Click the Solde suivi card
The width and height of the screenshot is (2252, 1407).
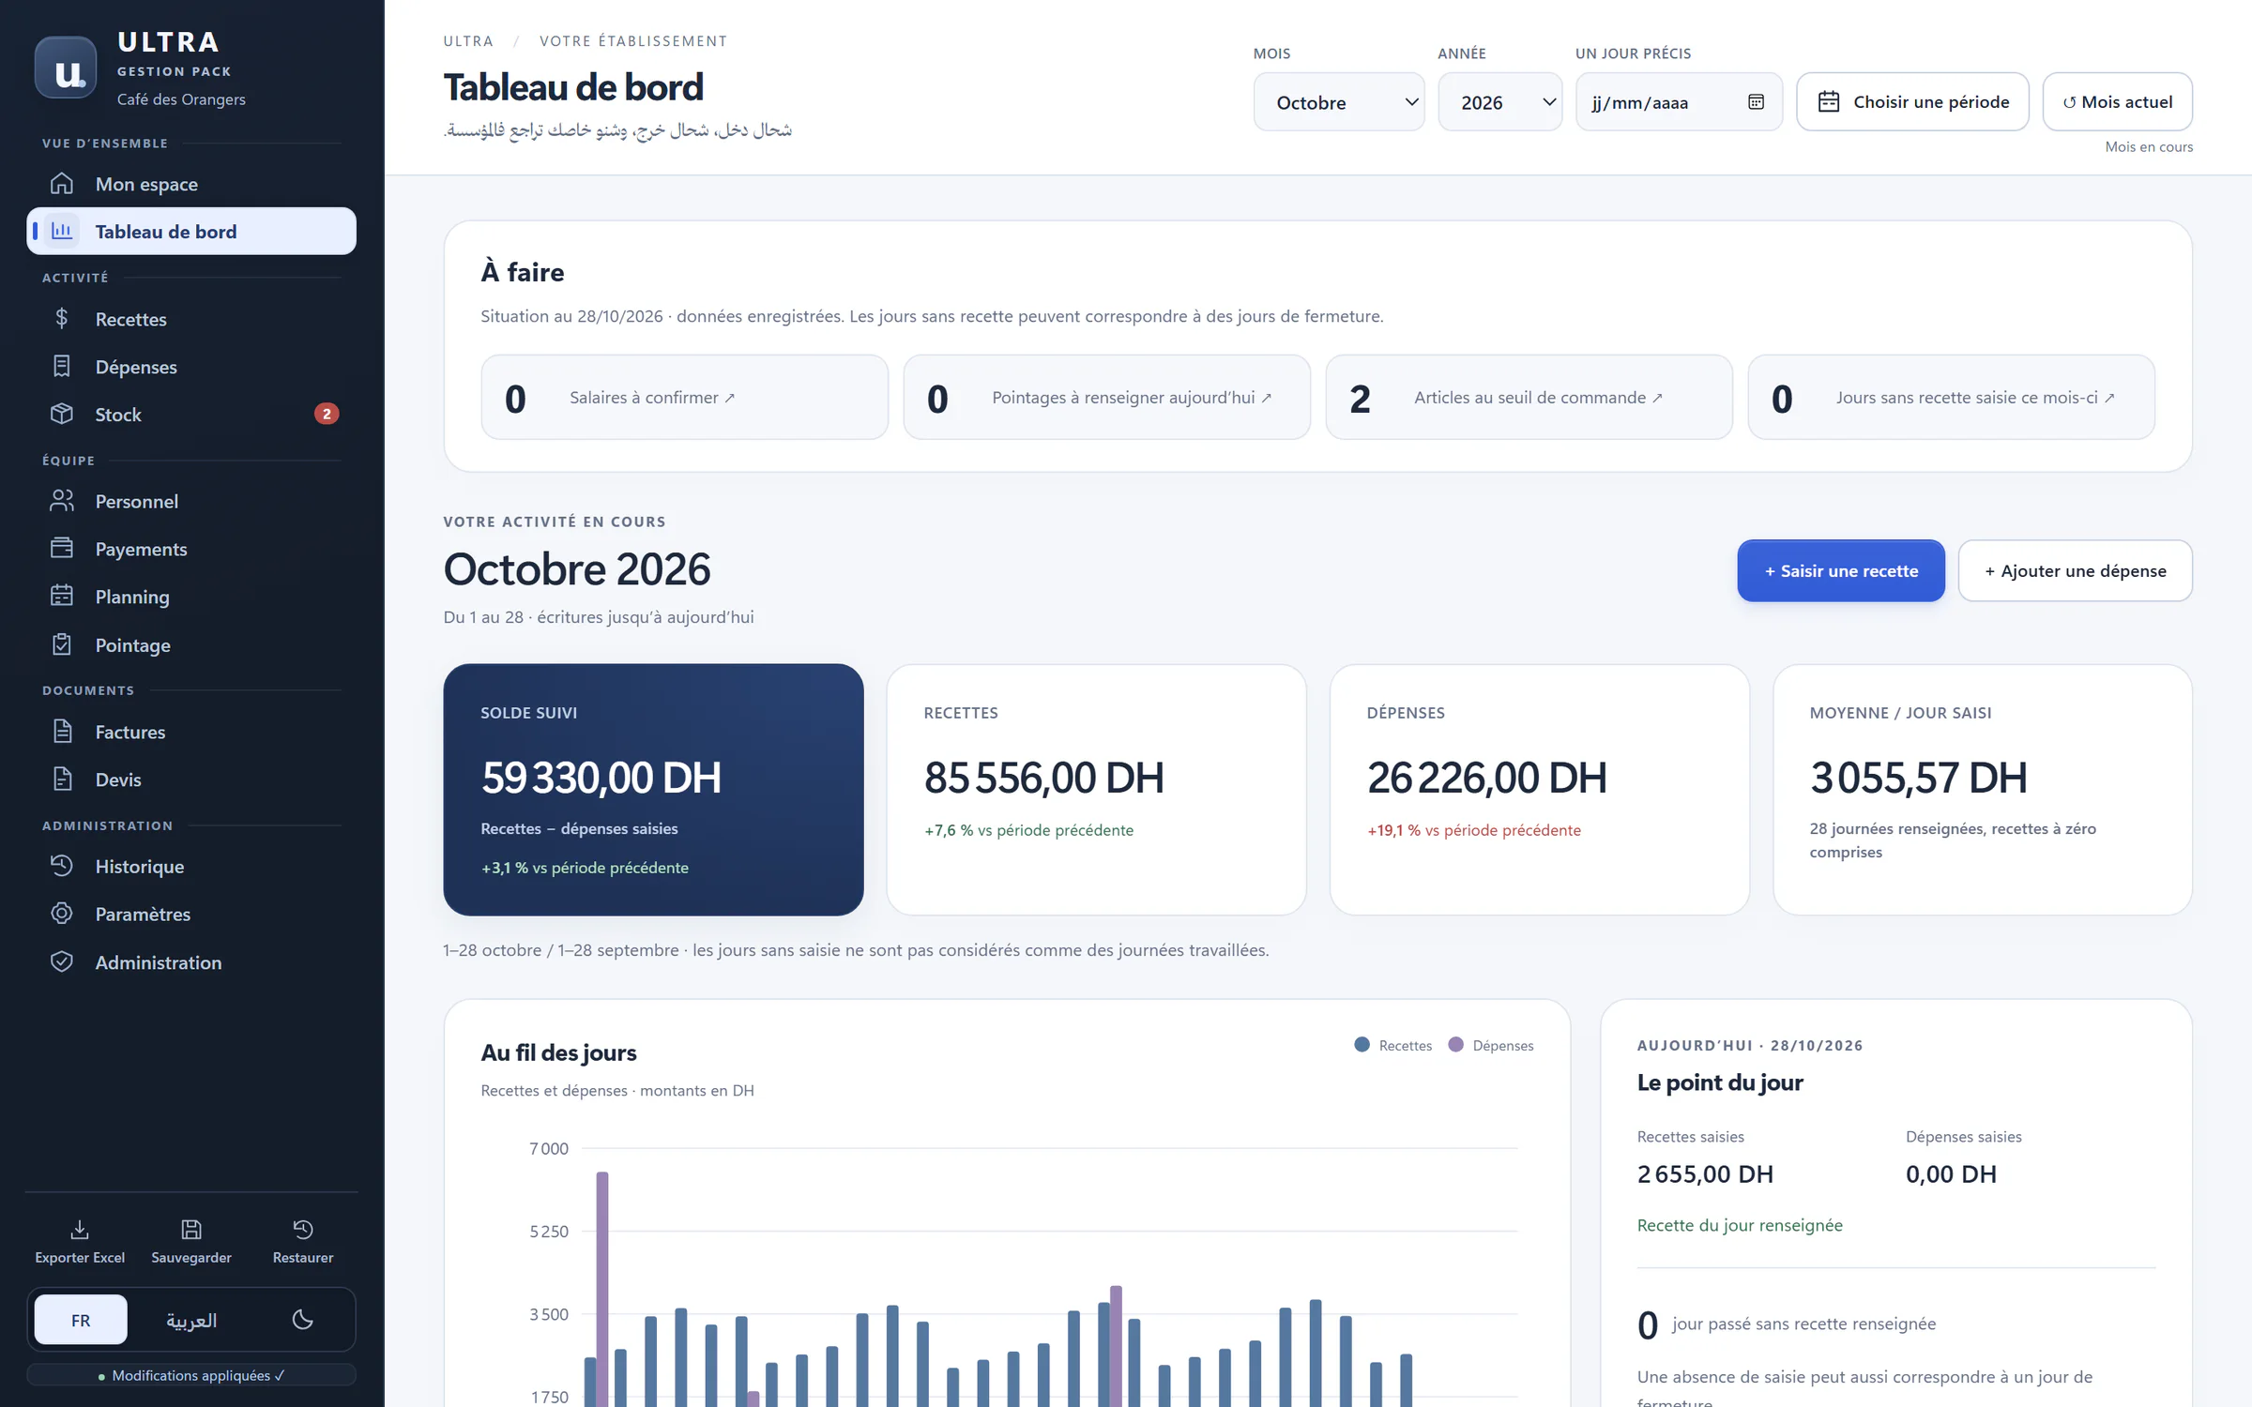click(x=653, y=790)
